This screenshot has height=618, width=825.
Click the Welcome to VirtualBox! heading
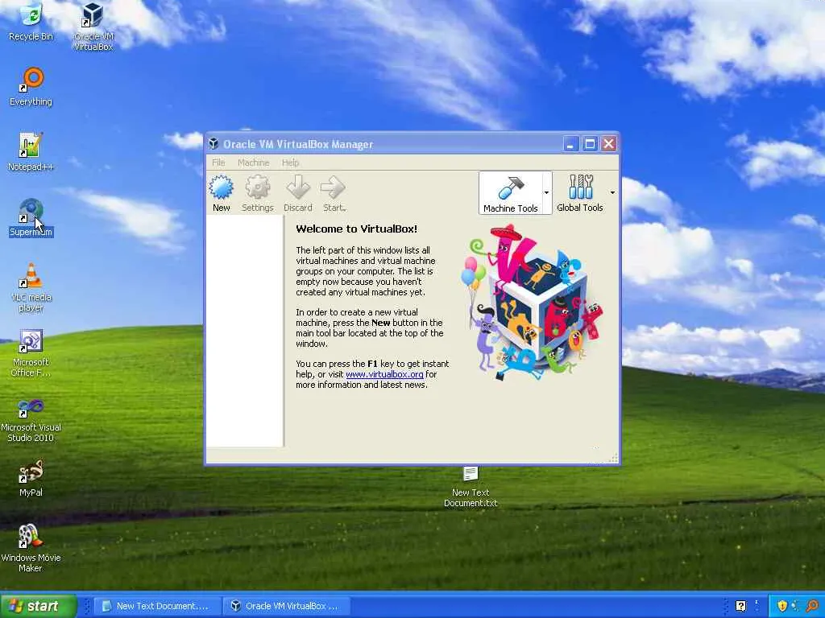coord(356,229)
